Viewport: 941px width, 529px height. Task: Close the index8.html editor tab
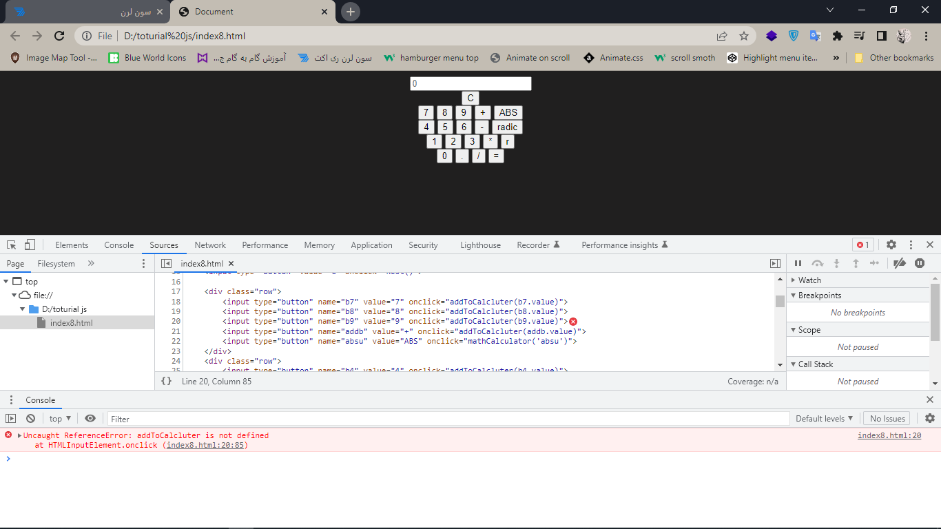pyautogui.click(x=231, y=264)
